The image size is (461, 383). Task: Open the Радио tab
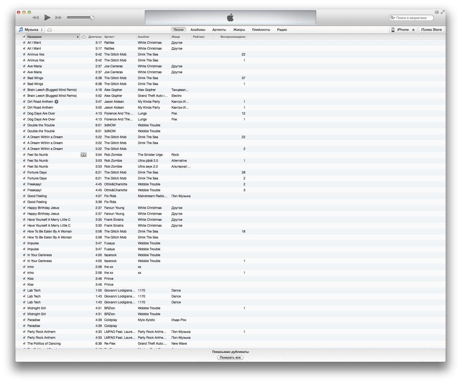282,30
